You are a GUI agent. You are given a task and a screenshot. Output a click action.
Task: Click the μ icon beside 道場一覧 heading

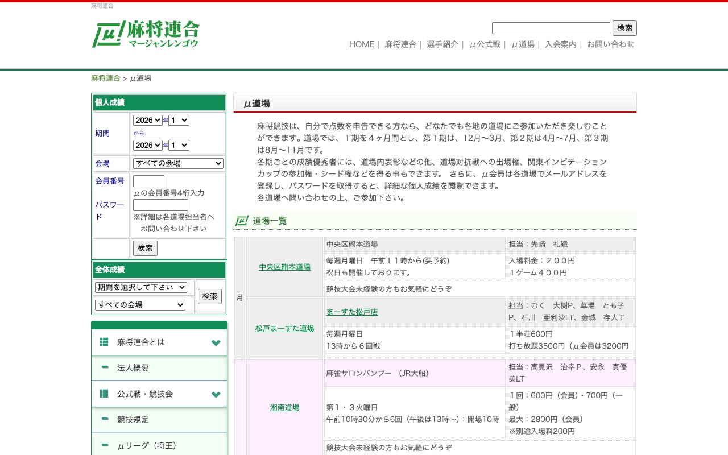coord(241,221)
